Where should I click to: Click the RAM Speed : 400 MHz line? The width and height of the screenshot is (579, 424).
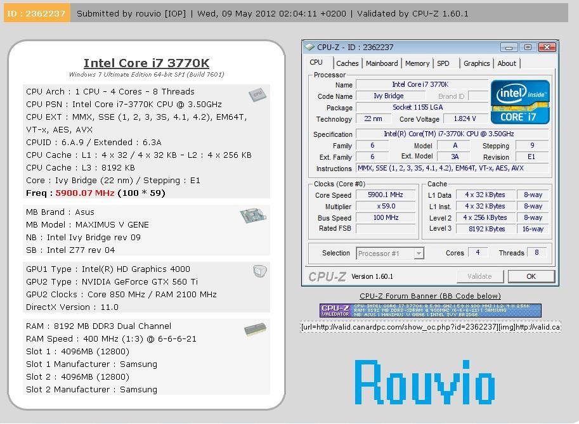[x=111, y=339]
